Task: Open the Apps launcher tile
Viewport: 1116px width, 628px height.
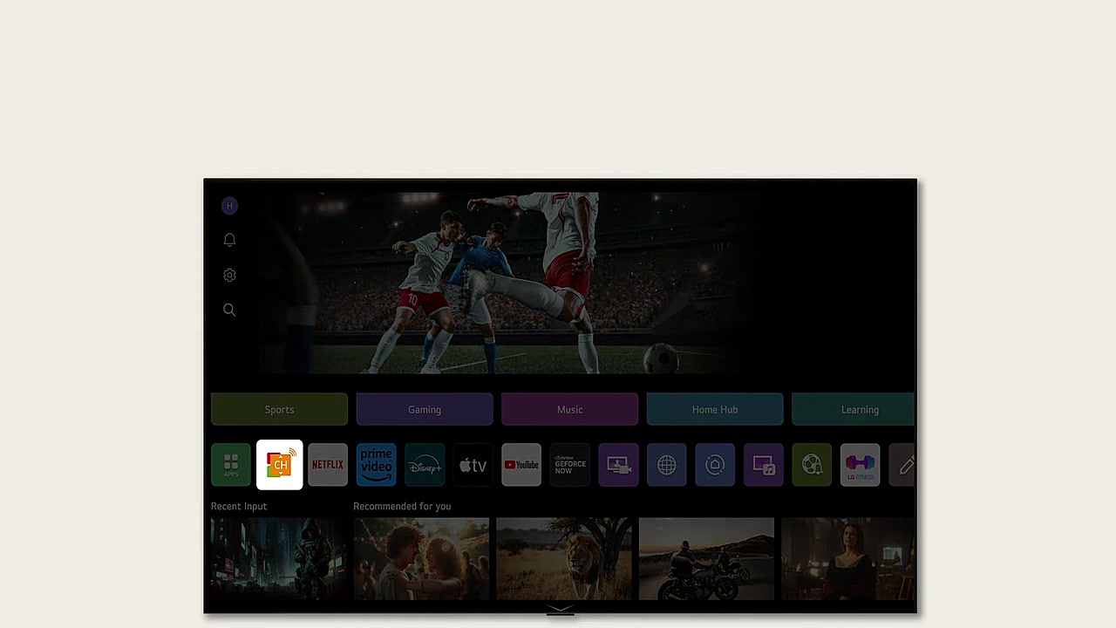Action: tap(231, 465)
